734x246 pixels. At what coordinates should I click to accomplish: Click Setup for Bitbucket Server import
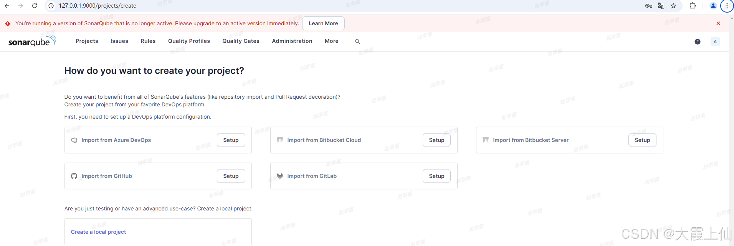(642, 140)
